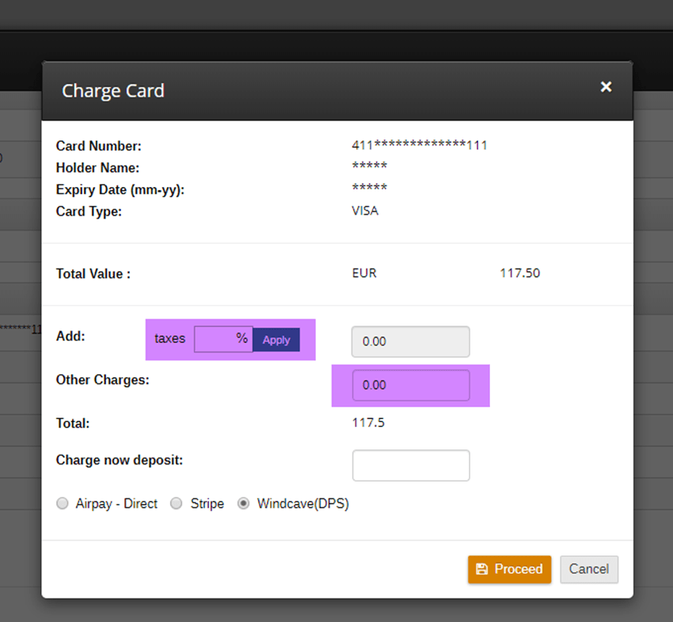Click the Charge Card dialog title

point(112,90)
